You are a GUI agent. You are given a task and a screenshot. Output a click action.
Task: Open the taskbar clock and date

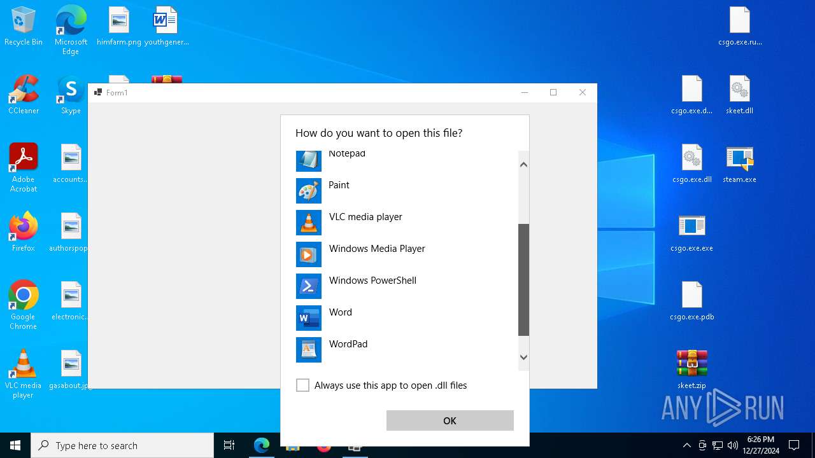coord(760,445)
